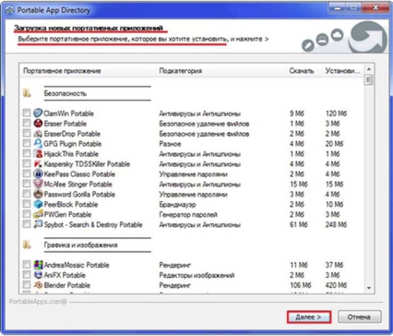Click the ClamWin Portable app icon
Image resolution: width=393 pixels, height=336 pixels.
click(x=38, y=113)
